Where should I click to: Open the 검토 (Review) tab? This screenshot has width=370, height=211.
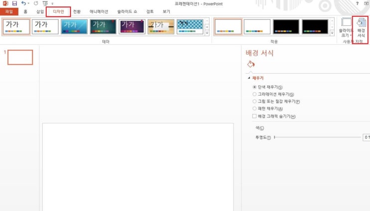pyautogui.click(x=150, y=11)
